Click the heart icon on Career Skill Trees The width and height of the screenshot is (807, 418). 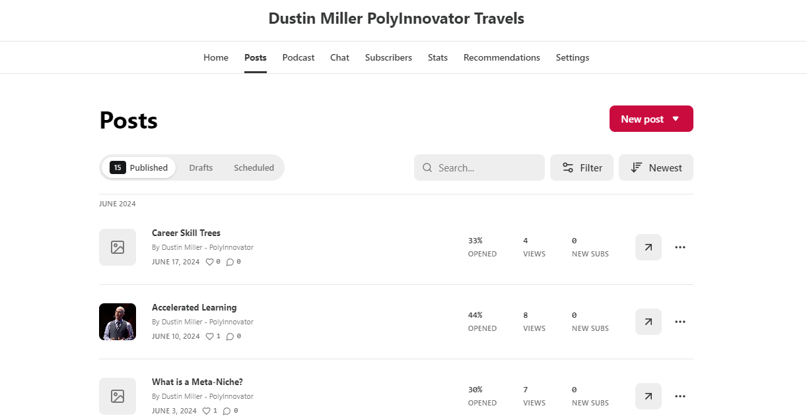pyautogui.click(x=210, y=262)
